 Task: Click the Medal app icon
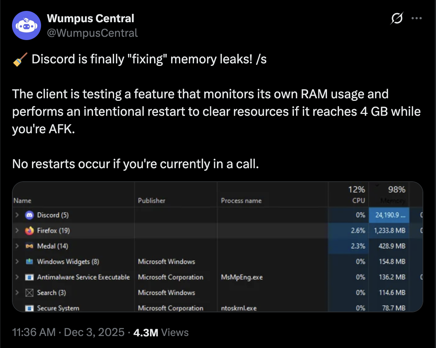tap(29, 246)
